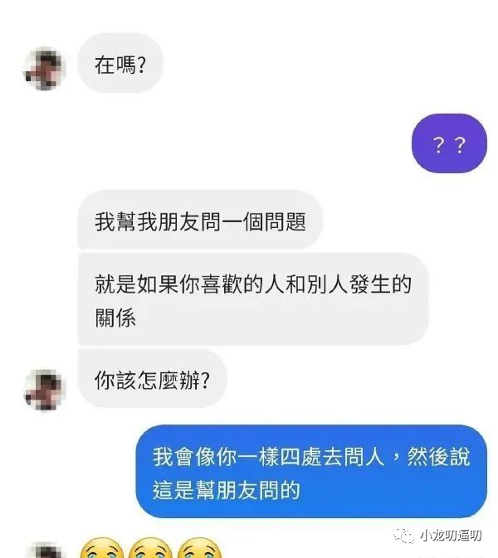Click the 小龙叨逼叨 watermark text
498x558 pixels.
(x=451, y=535)
